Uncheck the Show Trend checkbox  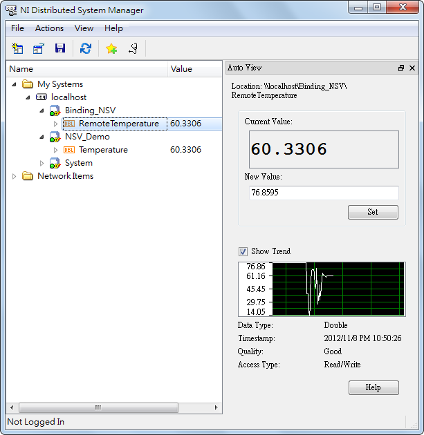(243, 251)
